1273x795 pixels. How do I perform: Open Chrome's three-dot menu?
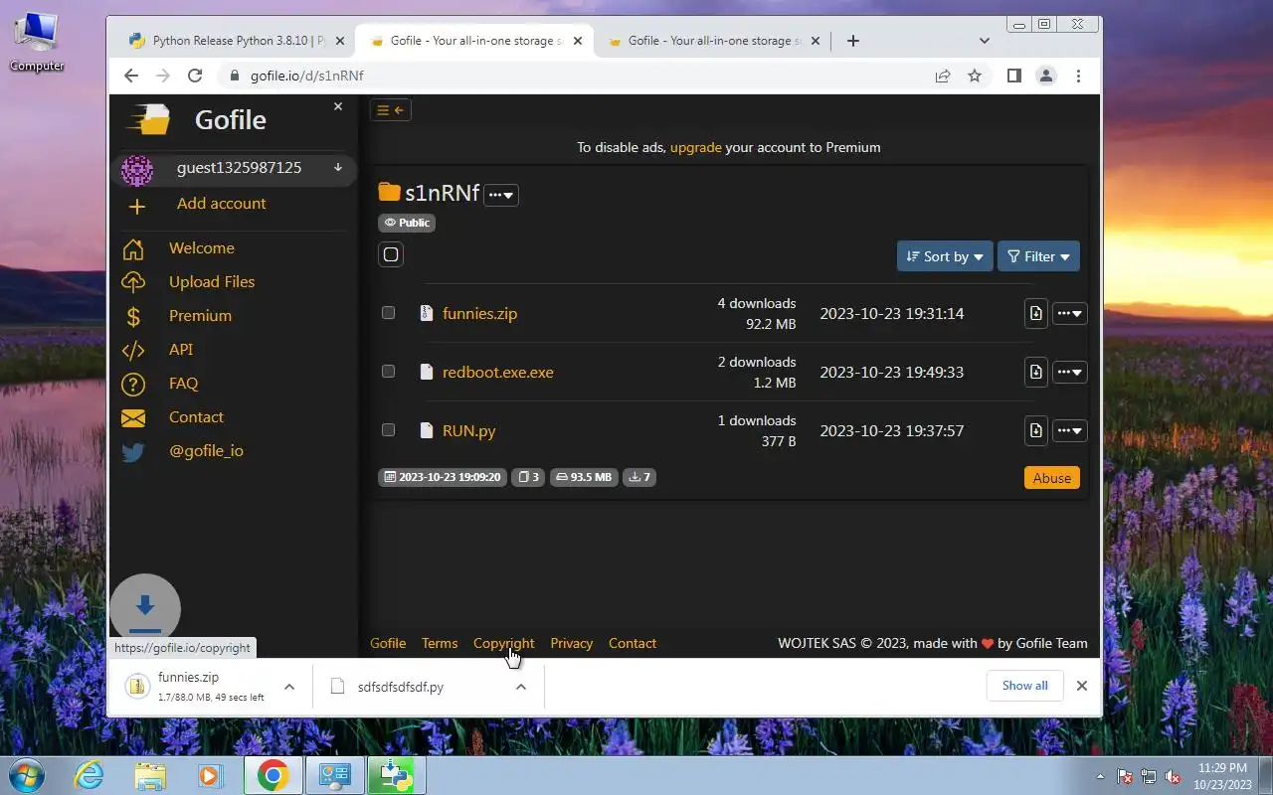(1078, 76)
